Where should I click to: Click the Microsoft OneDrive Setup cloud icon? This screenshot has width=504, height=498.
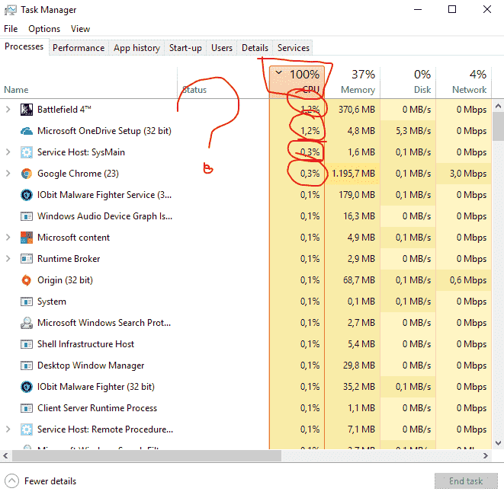(27, 131)
